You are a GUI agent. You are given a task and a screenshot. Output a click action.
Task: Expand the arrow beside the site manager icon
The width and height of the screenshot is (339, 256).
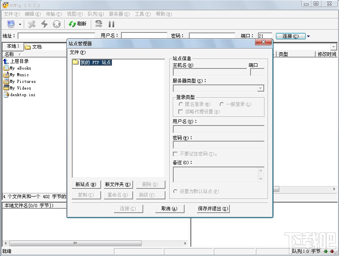point(20,24)
